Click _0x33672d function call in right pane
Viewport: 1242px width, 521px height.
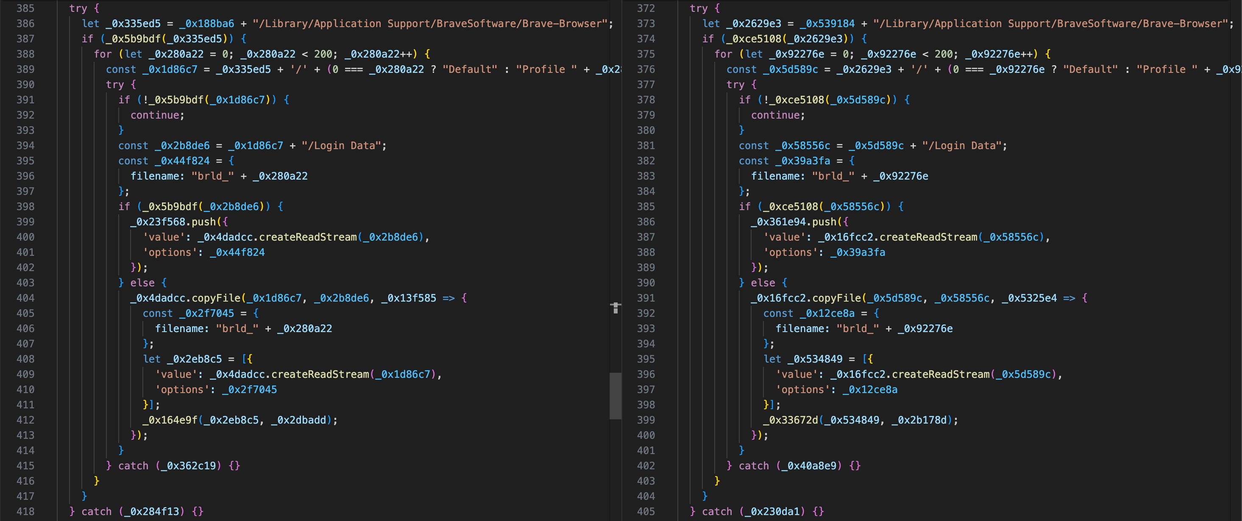pos(791,420)
